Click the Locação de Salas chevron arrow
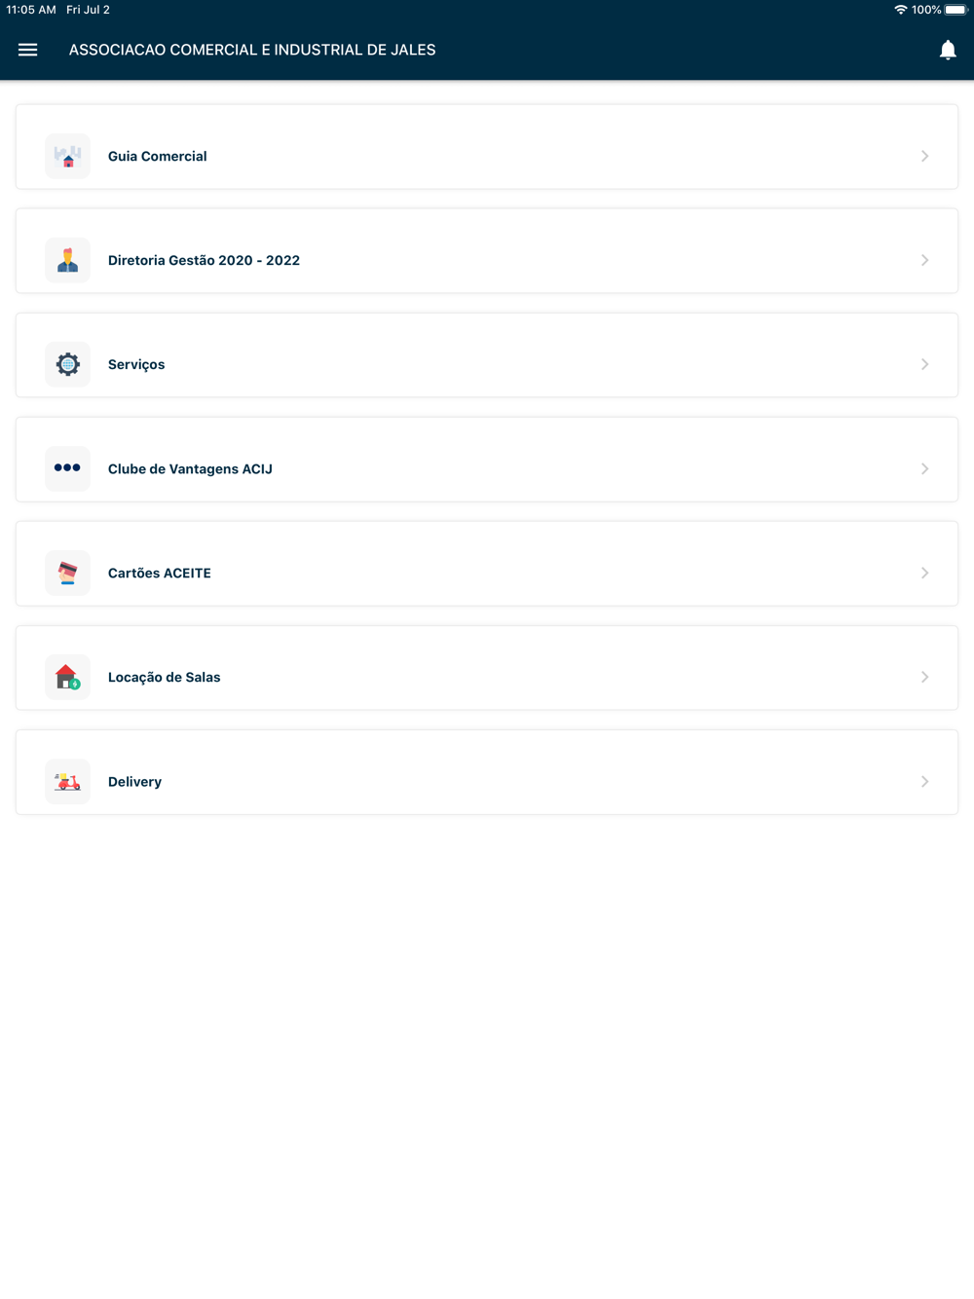Screen dimensions: 974x1299 (x=925, y=677)
